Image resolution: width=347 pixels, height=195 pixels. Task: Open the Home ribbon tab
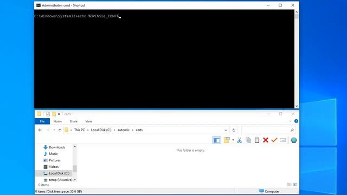pos(57,121)
